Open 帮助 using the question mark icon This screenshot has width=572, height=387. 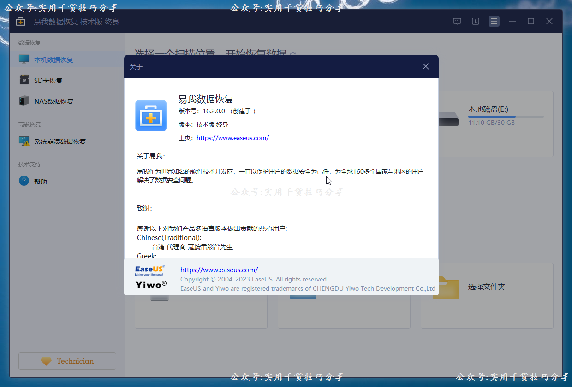pyautogui.click(x=24, y=181)
